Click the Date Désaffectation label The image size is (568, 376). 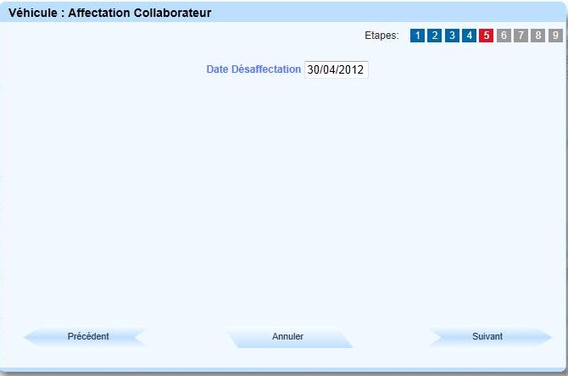(253, 70)
